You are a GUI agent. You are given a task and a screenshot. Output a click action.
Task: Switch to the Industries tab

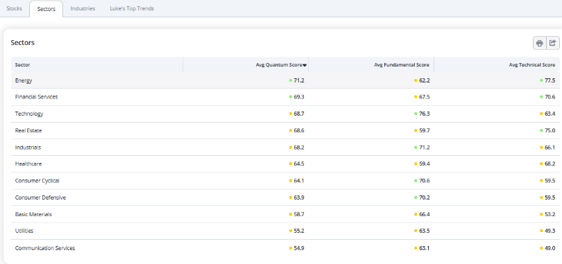pyautogui.click(x=83, y=8)
